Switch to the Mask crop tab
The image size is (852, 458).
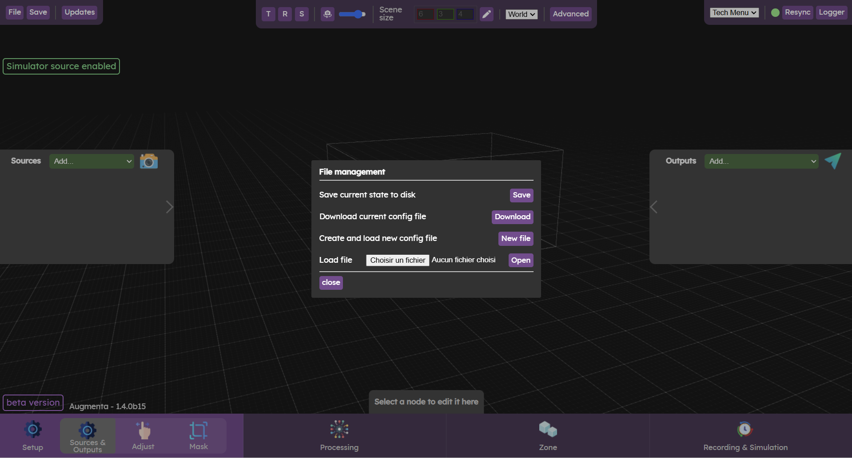(199, 436)
